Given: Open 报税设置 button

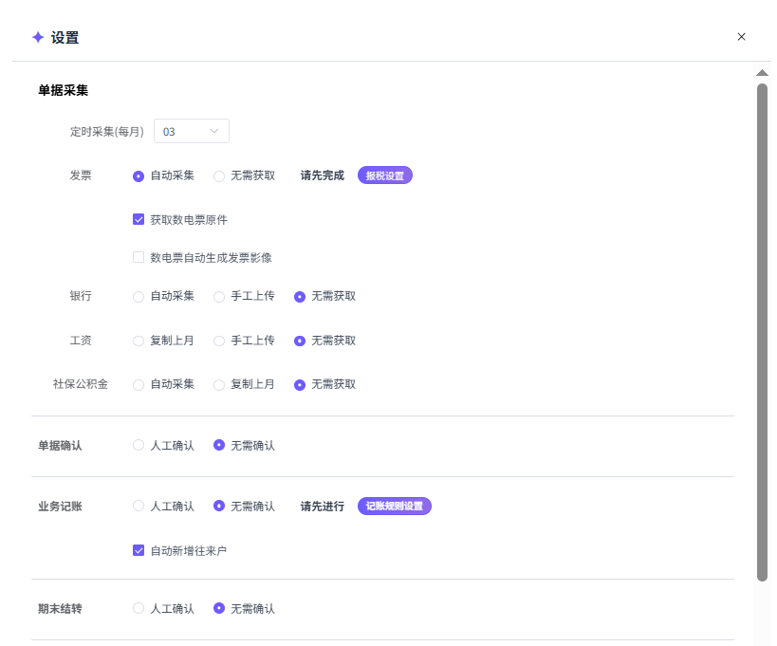Looking at the screenshot, I should [x=385, y=175].
